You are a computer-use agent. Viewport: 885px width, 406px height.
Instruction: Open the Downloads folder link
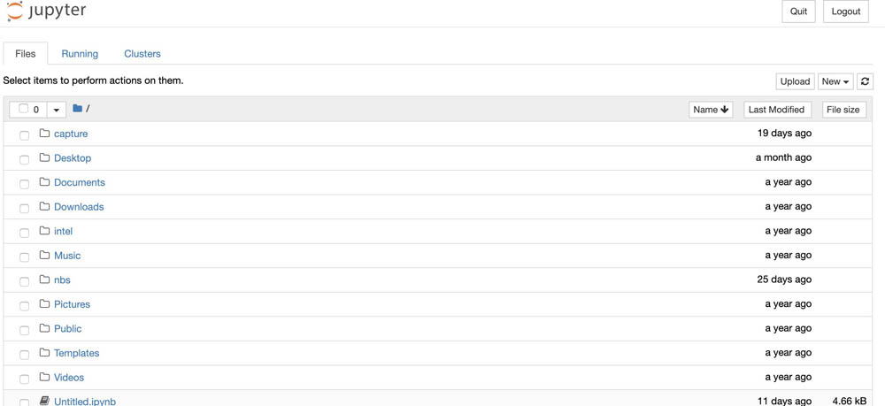pyautogui.click(x=79, y=207)
